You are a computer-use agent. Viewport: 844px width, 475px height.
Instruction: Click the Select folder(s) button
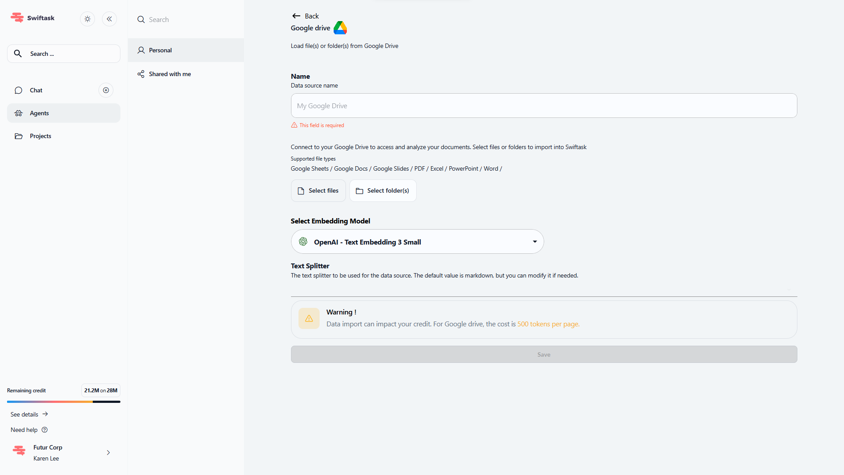pos(382,190)
